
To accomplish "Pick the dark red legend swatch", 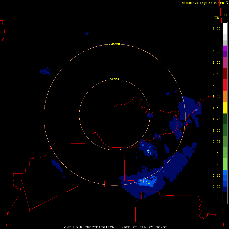I will pyautogui.click(x=225, y=74).
